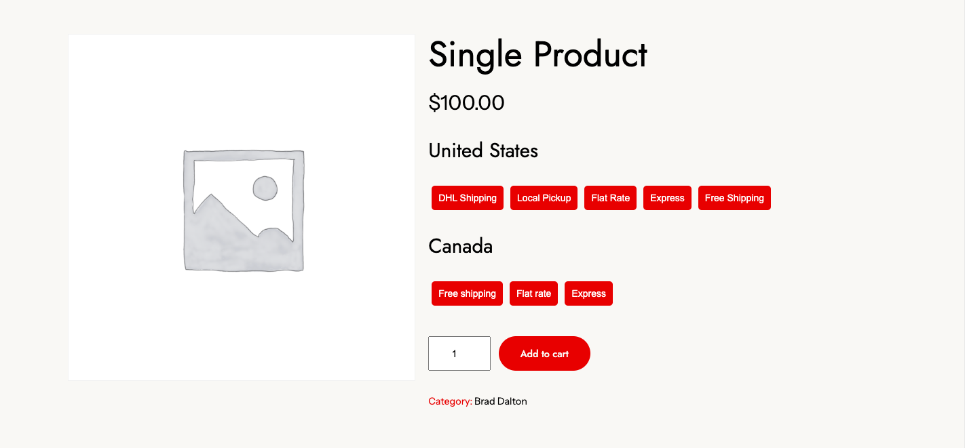Viewport: 965px width, 448px height.
Task: Select the DHL Shipping option
Action: 468,198
